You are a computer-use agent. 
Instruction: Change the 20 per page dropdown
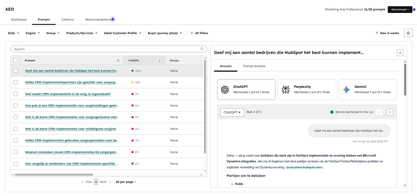click(x=126, y=182)
